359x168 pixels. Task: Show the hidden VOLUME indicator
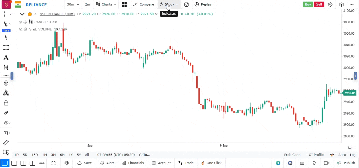(20, 29)
